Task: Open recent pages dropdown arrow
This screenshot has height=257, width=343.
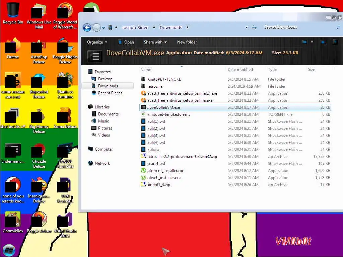Action: (x=103, y=27)
